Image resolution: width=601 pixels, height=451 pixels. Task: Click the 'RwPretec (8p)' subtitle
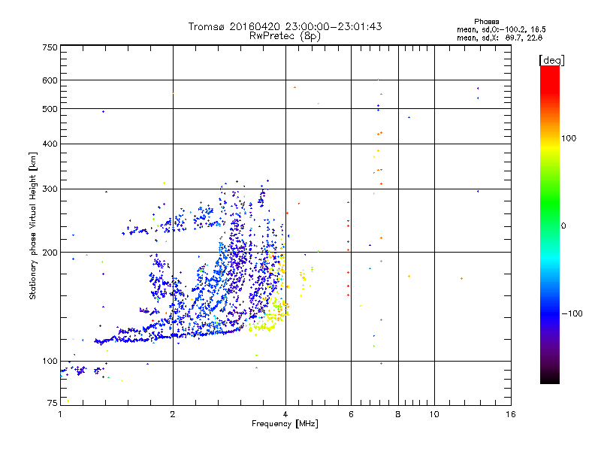click(285, 36)
